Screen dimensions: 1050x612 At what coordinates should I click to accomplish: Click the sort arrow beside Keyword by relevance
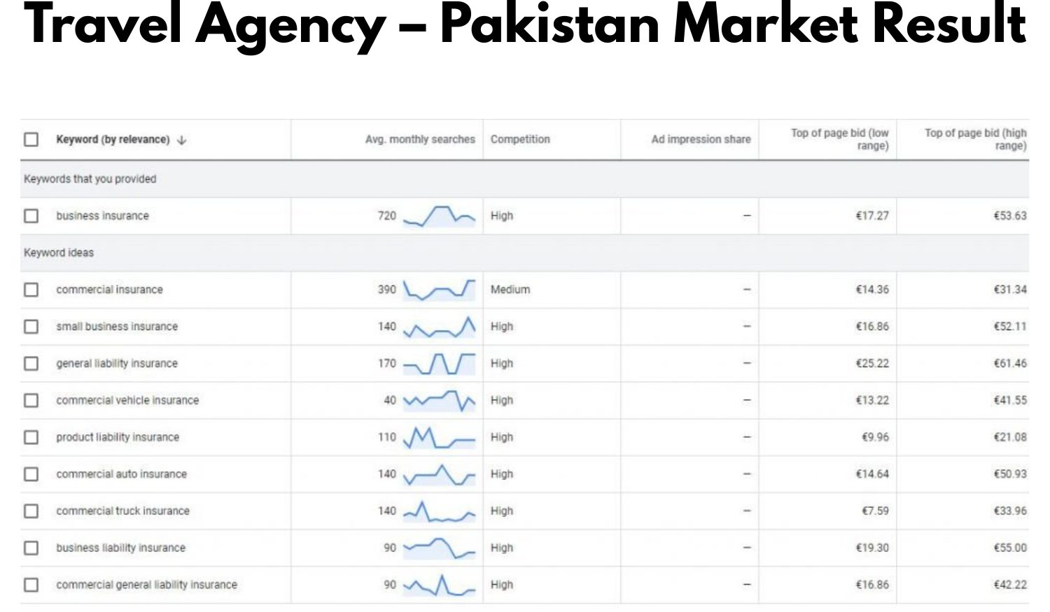pos(181,139)
